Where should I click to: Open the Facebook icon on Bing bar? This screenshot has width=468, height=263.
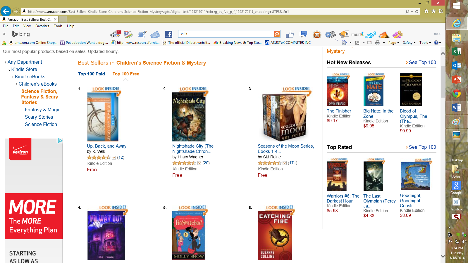(168, 34)
